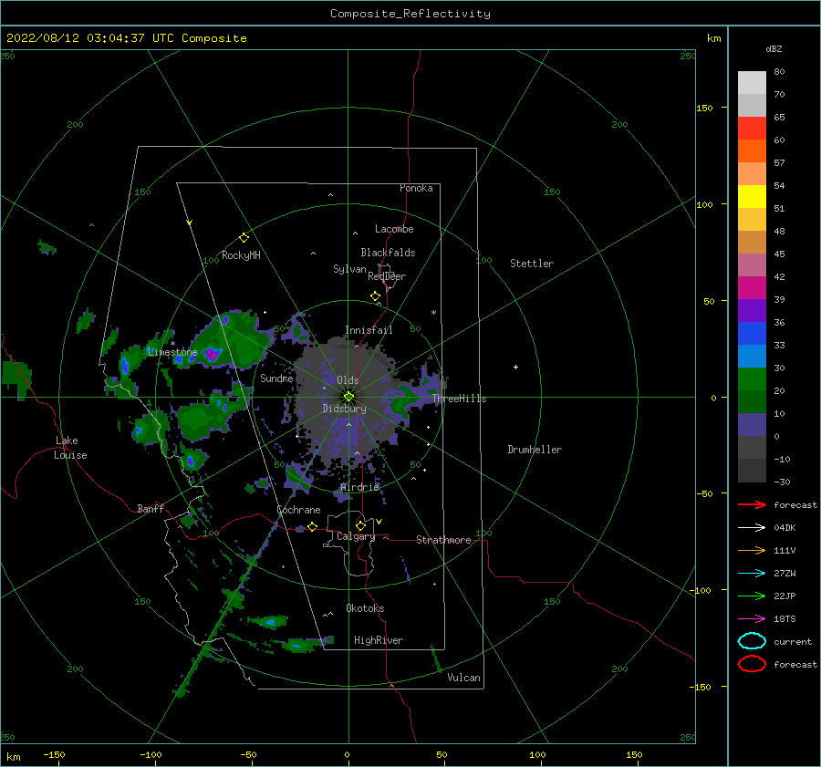
Task: Click the green 22JP arrow legend icon
Action: click(752, 596)
